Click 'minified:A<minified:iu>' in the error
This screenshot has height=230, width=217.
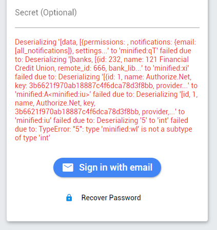pyautogui.click(x=53, y=94)
